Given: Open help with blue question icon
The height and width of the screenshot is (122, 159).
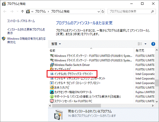Looking at the screenshot, I should [x=153, y=44].
